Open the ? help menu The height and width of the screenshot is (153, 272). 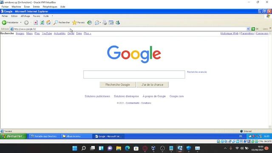(52, 16)
